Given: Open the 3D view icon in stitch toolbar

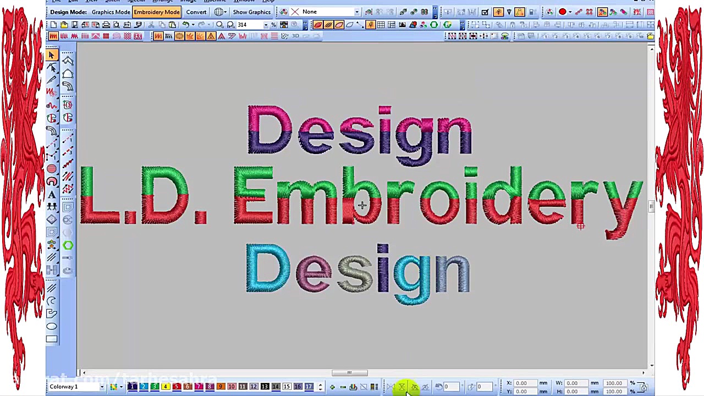Looking at the screenshot, I should pos(295,36).
